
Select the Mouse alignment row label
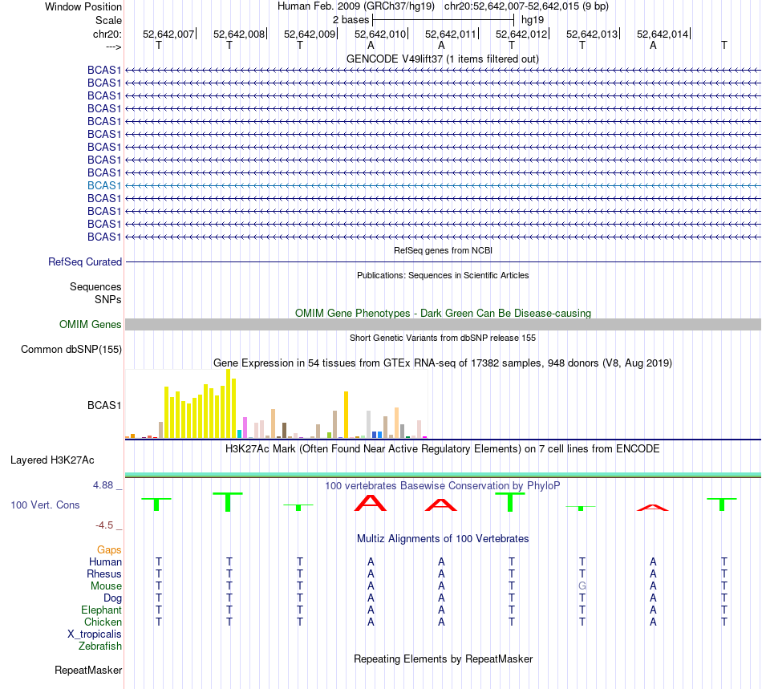point(106,586)
